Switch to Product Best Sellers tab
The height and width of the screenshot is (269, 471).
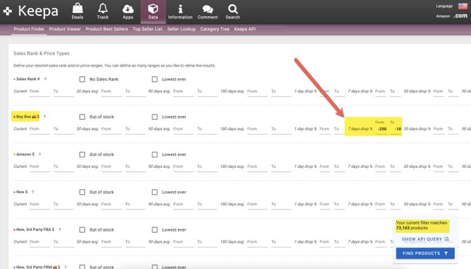[x=107, y=29]
